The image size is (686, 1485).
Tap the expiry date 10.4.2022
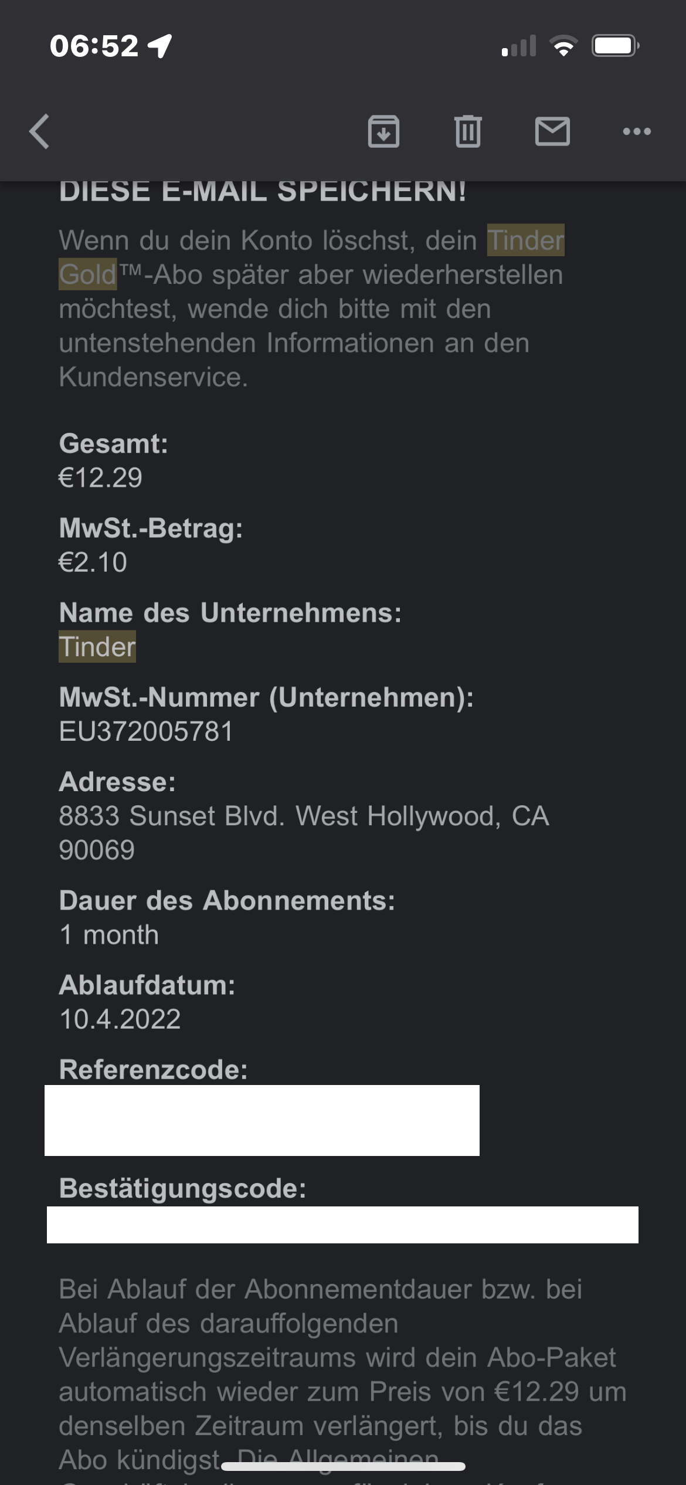pos(120,1019)
